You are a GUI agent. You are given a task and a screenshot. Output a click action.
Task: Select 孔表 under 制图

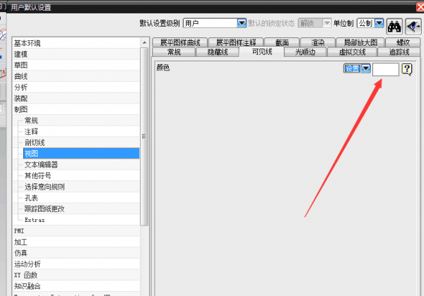point(81,198)
